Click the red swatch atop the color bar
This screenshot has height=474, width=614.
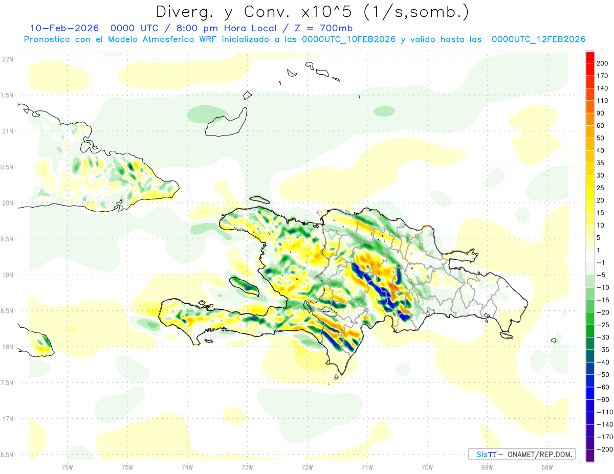click(590, 57)
